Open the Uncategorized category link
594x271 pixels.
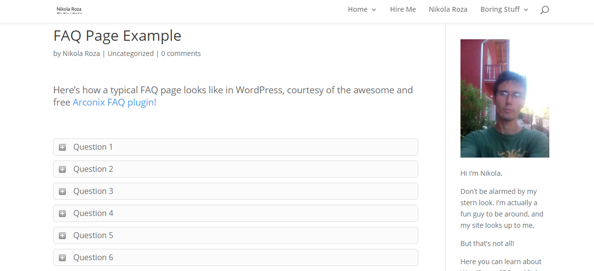pyautogui.click(x=131, y=54)
